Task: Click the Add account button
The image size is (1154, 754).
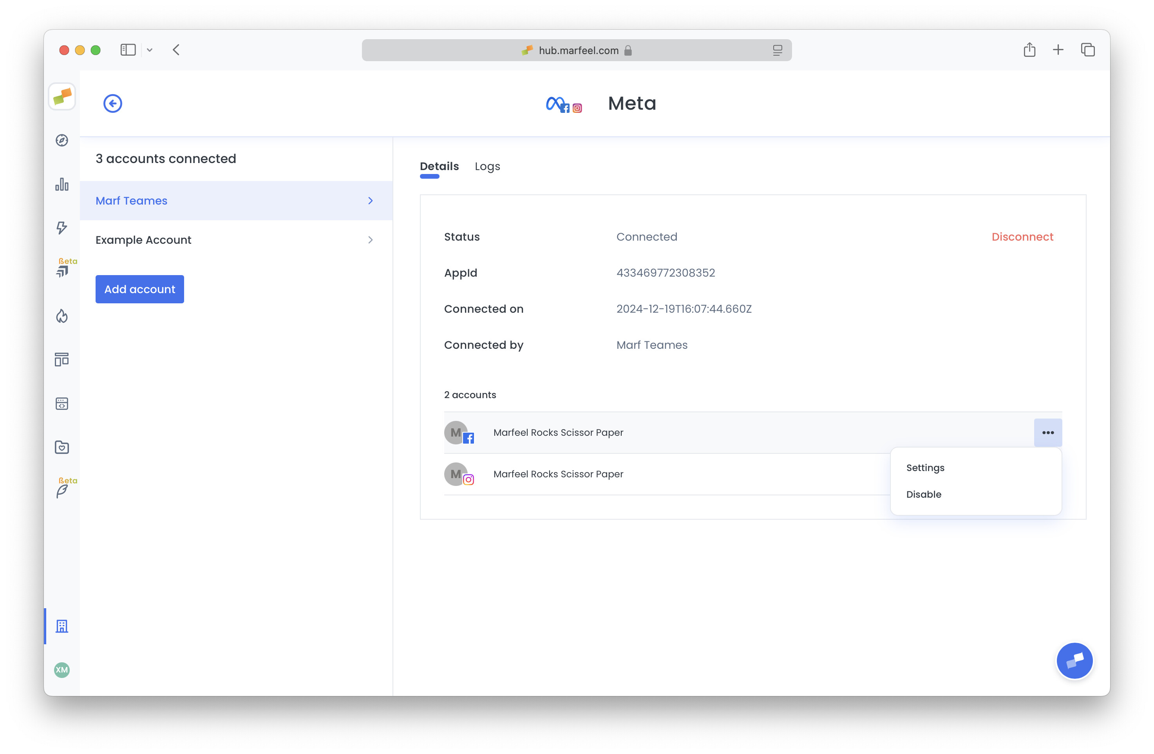Action: pyautogui.click(x=139, y=289)
